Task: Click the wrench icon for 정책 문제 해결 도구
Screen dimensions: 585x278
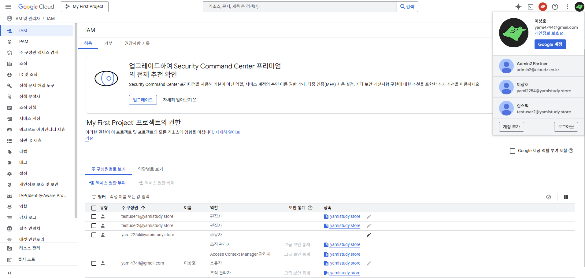Action: [x=9, y=86]
